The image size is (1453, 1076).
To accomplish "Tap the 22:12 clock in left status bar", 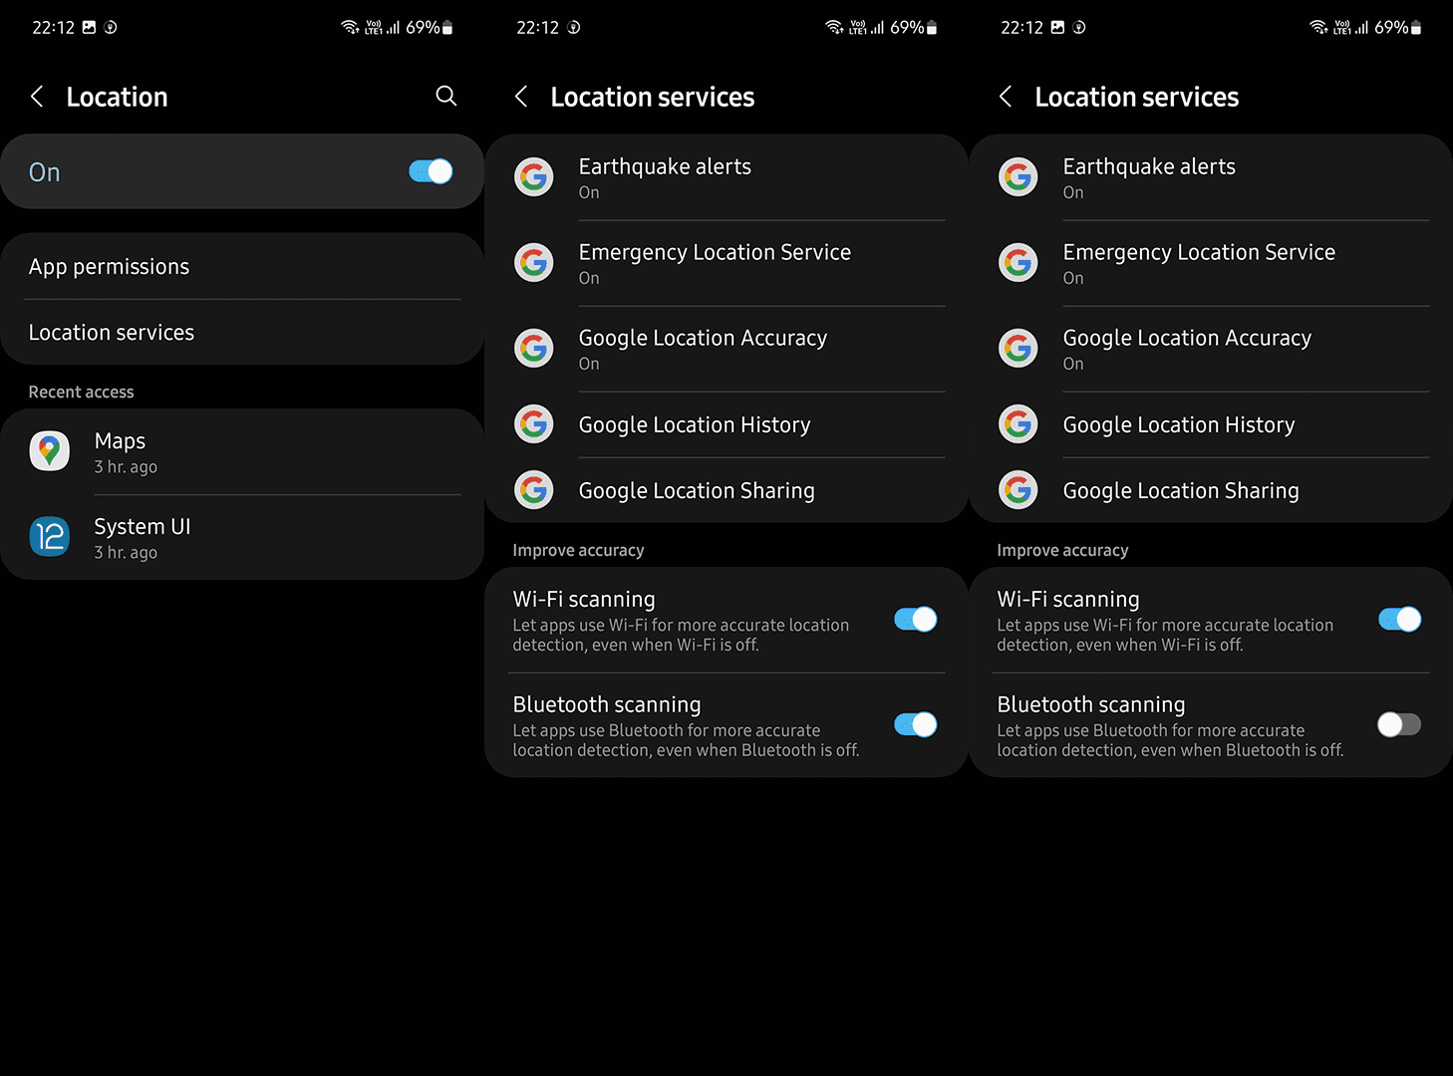I will coord(53,27).
